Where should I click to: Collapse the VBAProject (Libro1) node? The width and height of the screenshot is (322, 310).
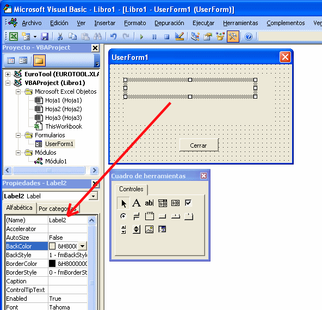tap(8, 83)
